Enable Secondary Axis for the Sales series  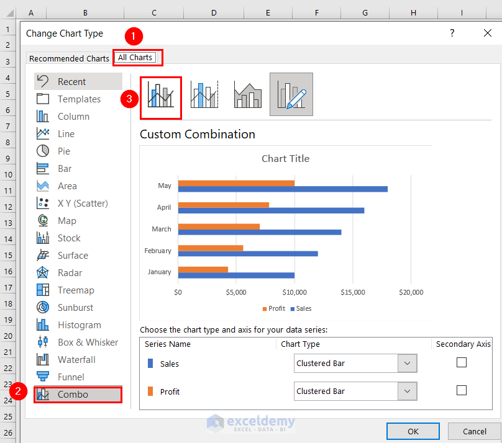coord(462,362)
